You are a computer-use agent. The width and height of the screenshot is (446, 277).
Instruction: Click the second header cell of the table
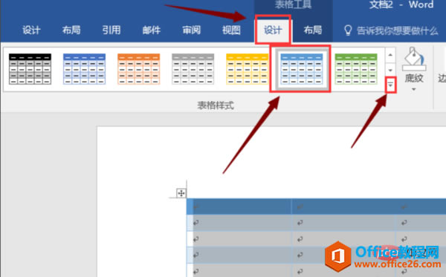click(343, 206)
